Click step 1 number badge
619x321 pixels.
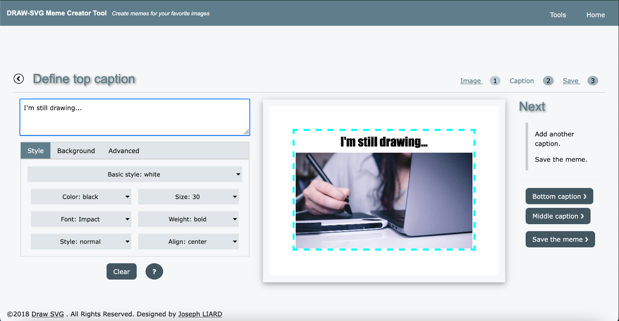click(x=495, y=81)
